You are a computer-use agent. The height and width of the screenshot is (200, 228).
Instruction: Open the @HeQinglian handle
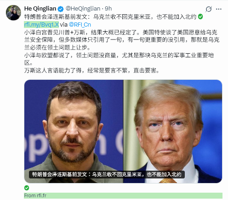pyautogui.click(x=83, y=9)
